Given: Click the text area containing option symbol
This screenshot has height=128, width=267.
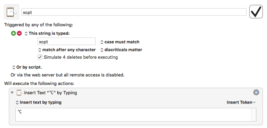Looking at the screenshot, I should point(133,115).
